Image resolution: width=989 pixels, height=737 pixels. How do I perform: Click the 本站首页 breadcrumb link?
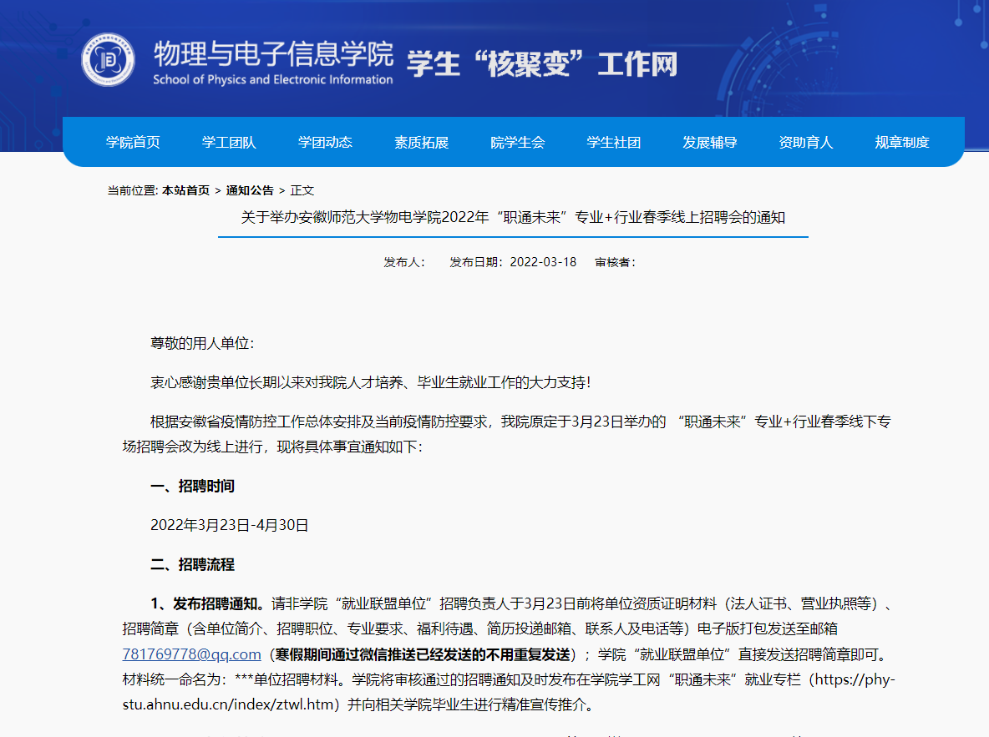click(185, 190)
